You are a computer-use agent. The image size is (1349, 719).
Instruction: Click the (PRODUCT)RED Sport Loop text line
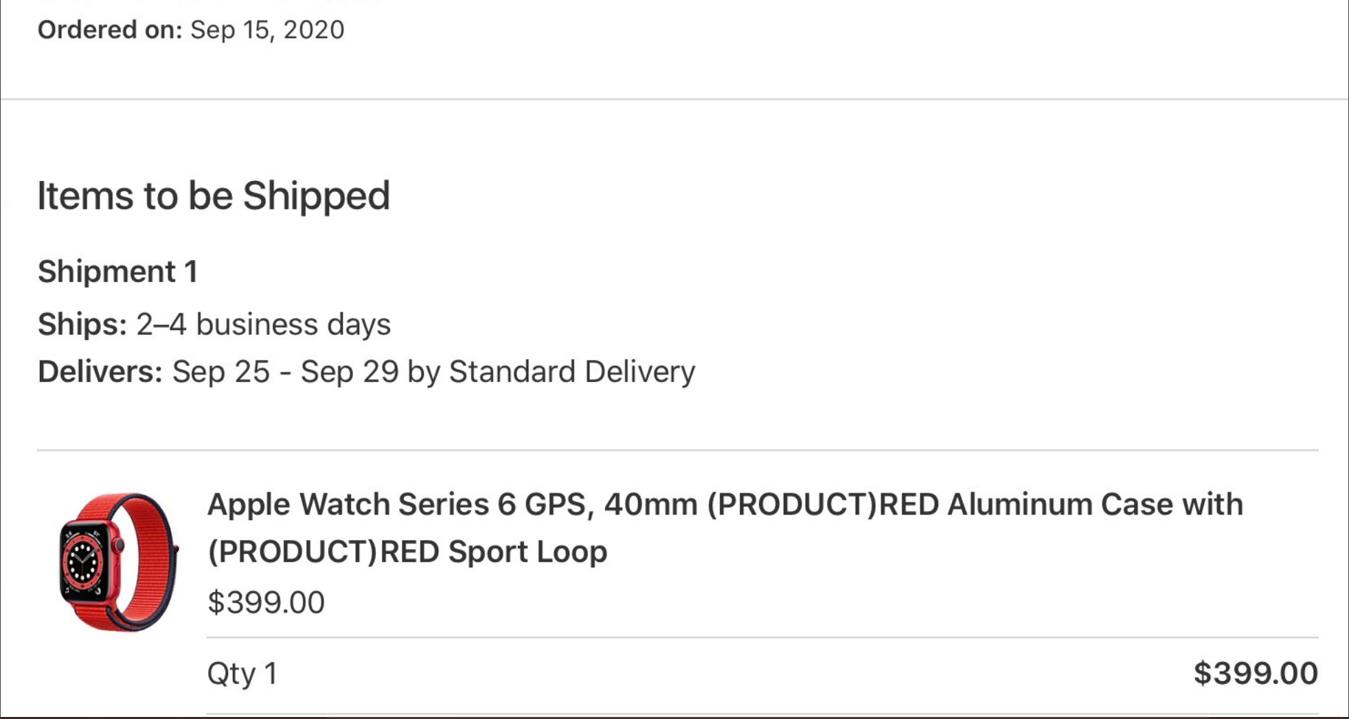(407, 552)
